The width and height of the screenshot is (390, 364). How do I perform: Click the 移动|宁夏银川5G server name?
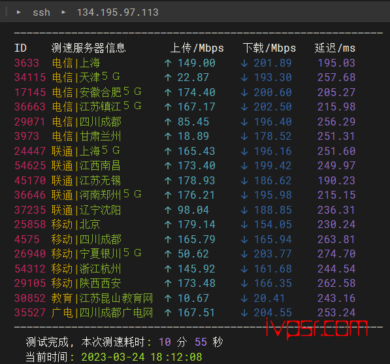97,254
